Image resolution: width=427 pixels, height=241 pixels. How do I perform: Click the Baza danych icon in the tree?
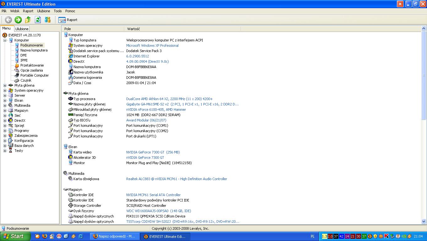[x=11, y=146]
